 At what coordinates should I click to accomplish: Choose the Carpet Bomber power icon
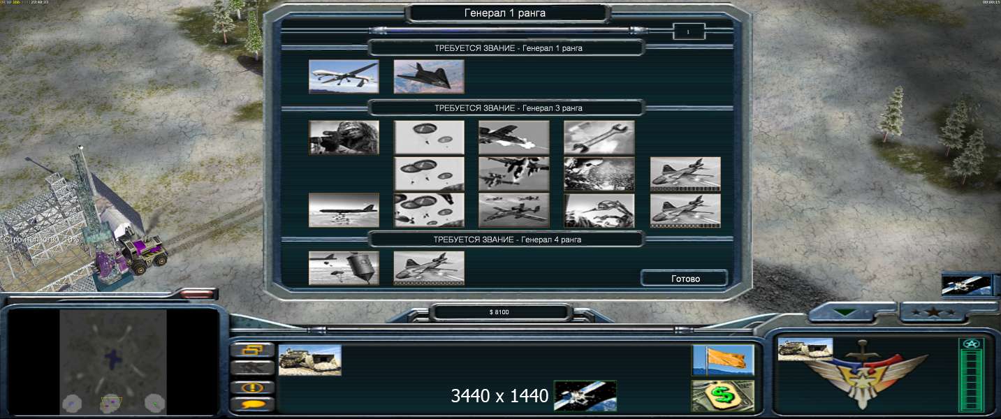point(344,210)
